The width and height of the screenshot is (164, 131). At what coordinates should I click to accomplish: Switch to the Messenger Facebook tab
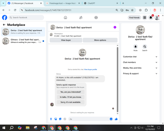[25, 3]
